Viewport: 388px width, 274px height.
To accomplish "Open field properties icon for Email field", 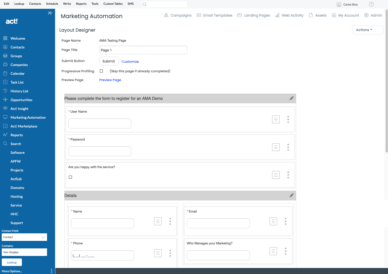I will [273, 221].
